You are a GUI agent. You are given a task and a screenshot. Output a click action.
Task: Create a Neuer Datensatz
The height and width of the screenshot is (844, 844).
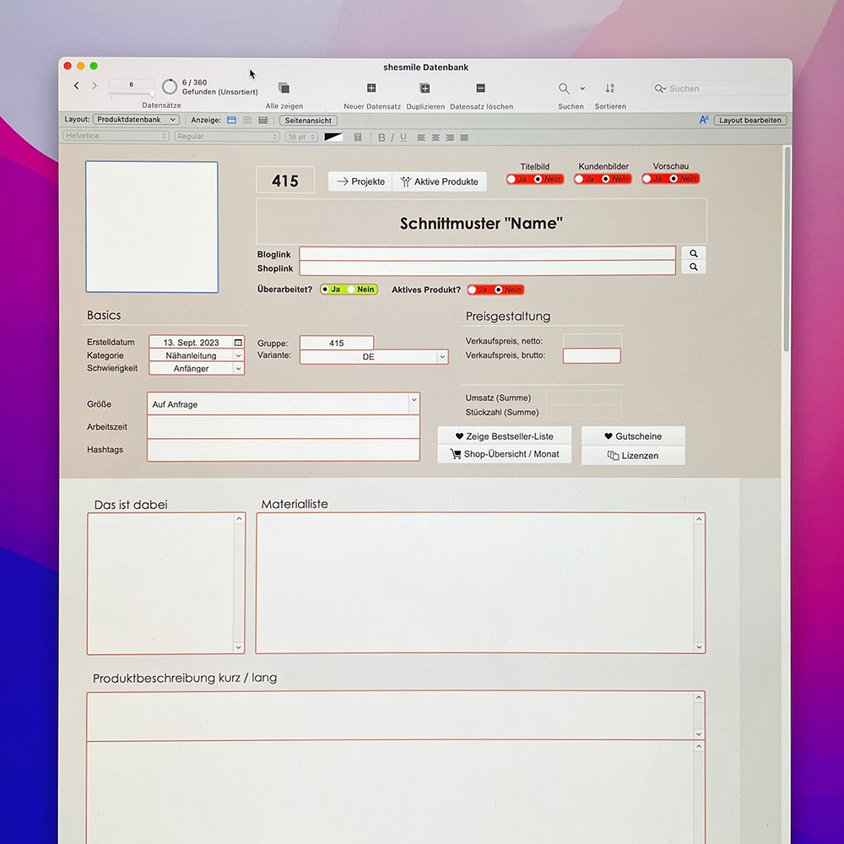click(x=371, y=88)
